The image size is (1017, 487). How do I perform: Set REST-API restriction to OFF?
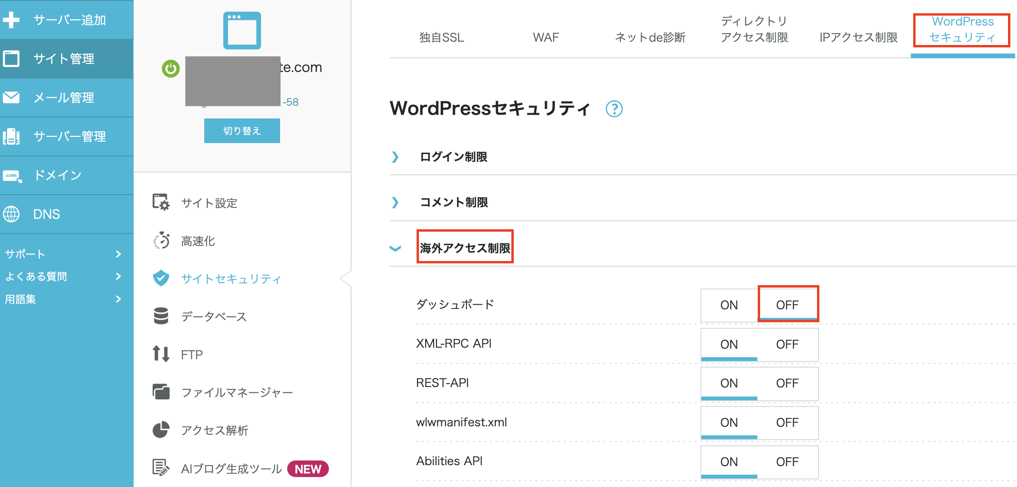(788, 383)
